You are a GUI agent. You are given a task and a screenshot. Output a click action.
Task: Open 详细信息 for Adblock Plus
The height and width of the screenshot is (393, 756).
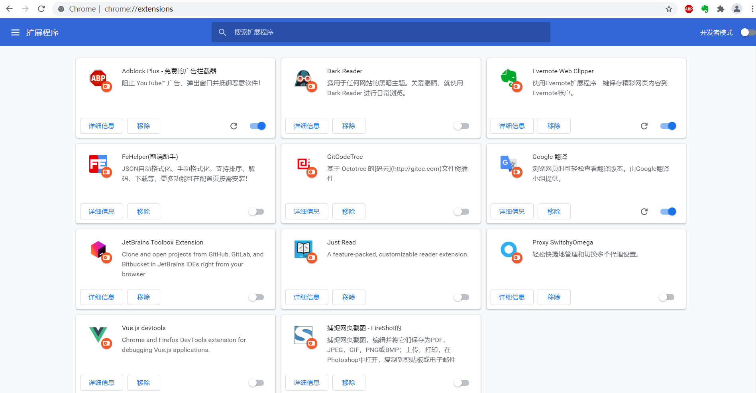point(102,126)
